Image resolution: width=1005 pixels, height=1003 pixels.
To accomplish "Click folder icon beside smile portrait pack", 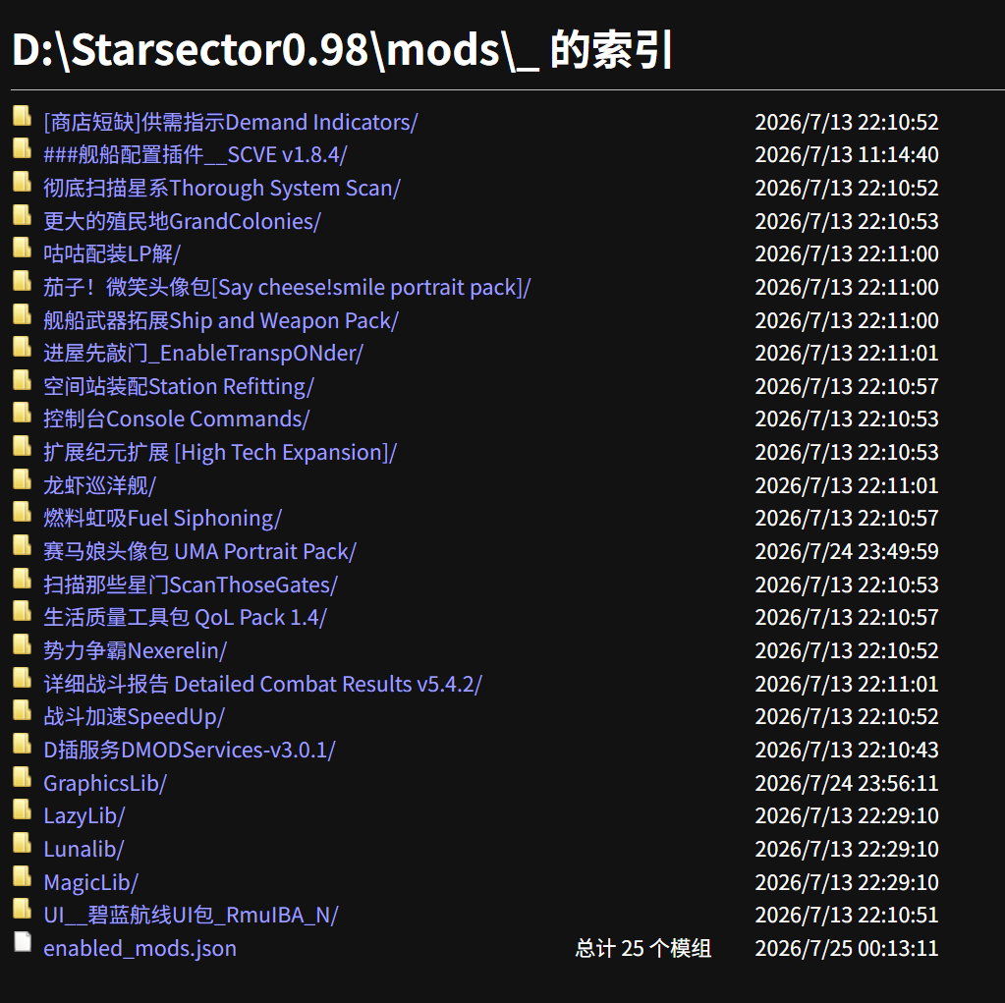I will click(23, 281).
